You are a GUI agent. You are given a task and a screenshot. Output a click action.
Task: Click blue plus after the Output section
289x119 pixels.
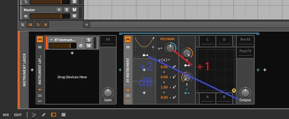258,70
